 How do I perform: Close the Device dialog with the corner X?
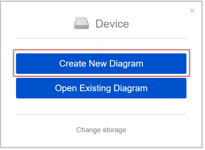192,11
